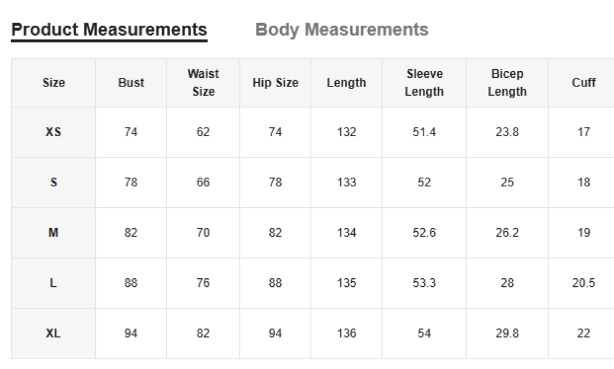Click the Bicep Length column header

click(507, 83)
